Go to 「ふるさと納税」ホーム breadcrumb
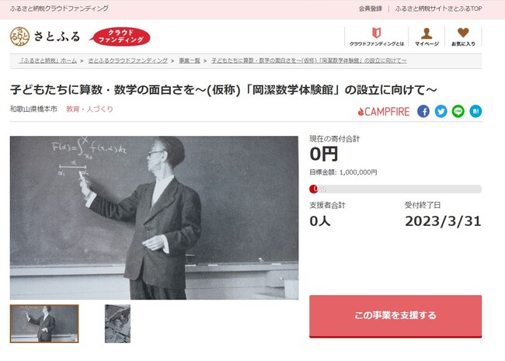 point(47,61)
